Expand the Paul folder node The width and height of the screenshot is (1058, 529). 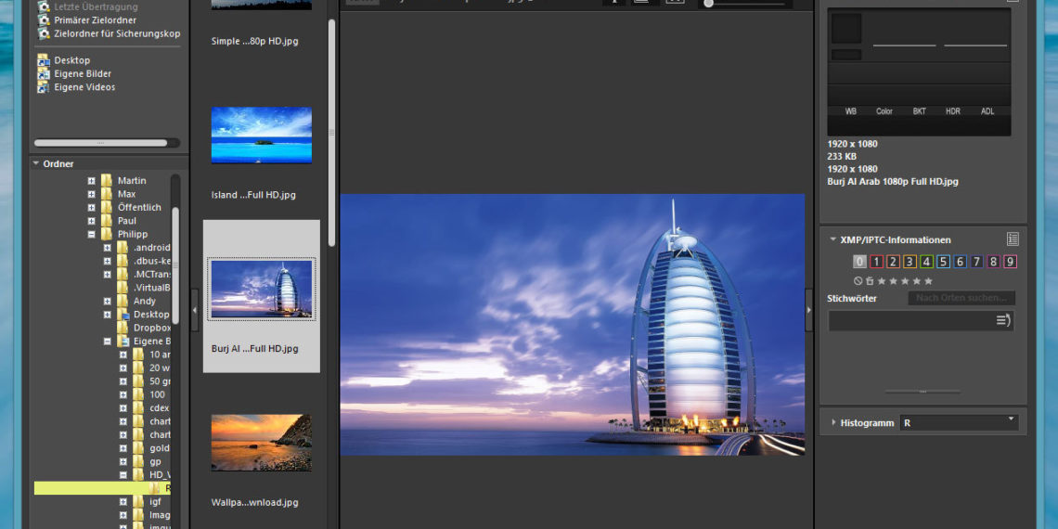tap(91, 221)
